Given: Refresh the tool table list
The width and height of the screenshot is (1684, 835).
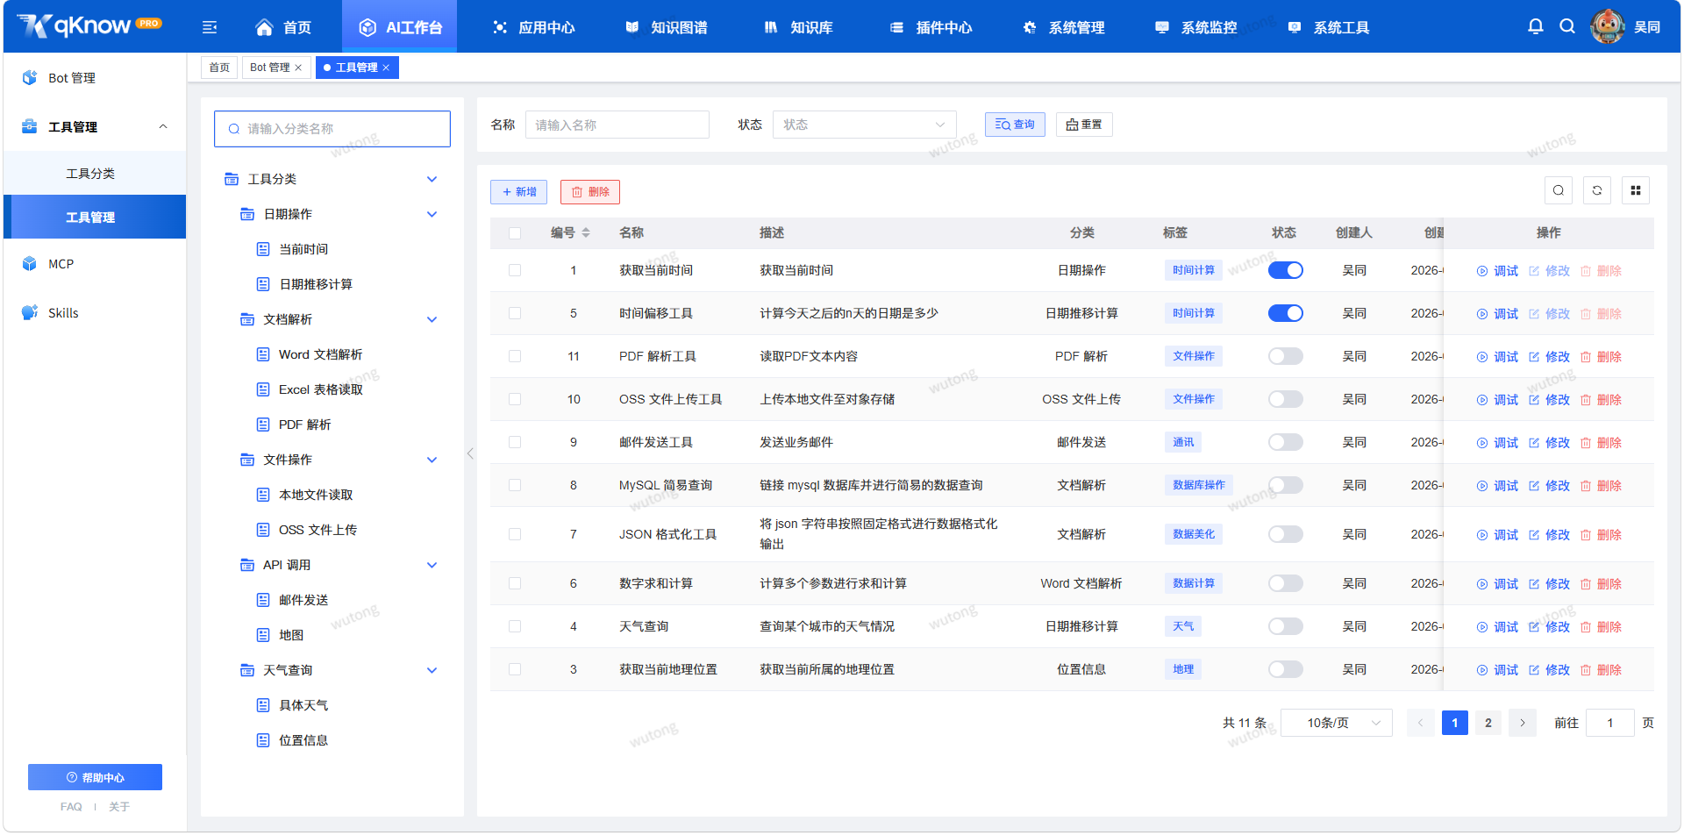Looking at the screenshot, I should coord(1597,190).
